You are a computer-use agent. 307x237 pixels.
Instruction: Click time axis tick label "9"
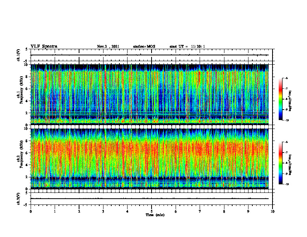tap(248, 211)
